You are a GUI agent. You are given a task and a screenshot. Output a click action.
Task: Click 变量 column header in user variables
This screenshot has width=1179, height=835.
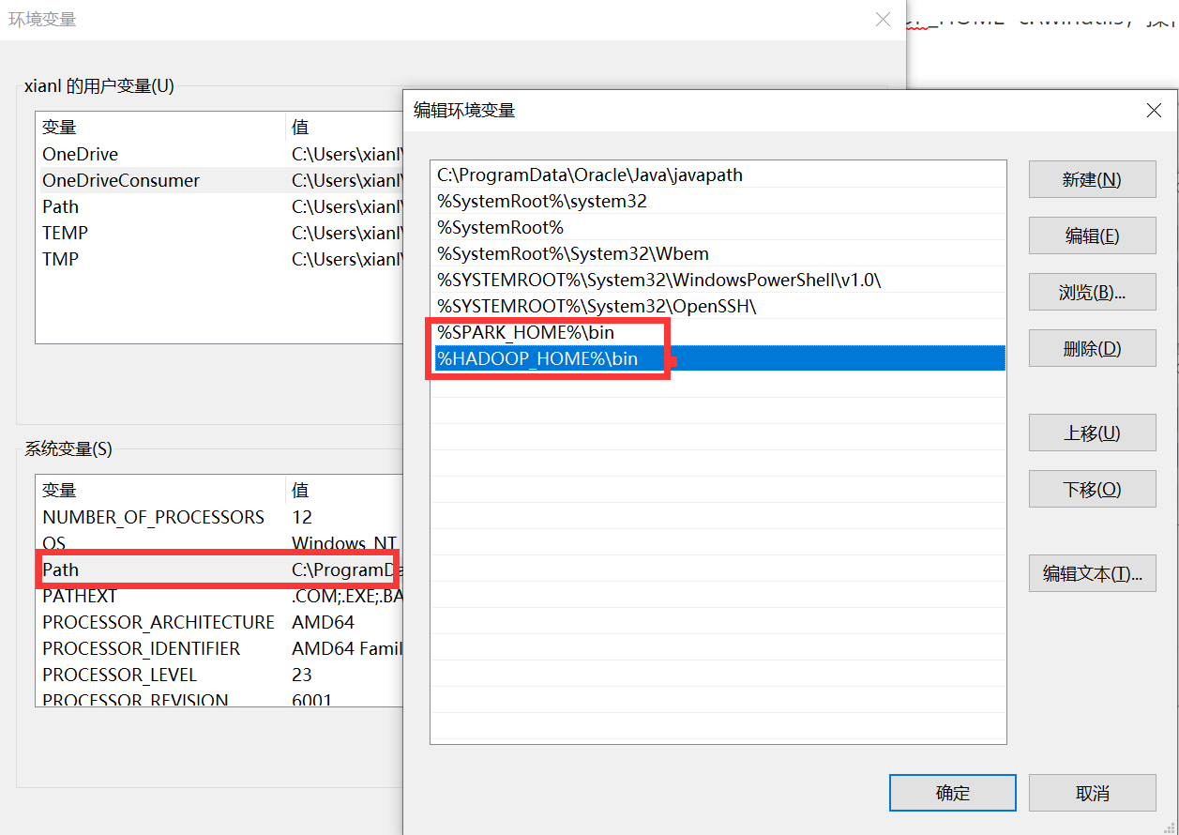click(160, 127)
